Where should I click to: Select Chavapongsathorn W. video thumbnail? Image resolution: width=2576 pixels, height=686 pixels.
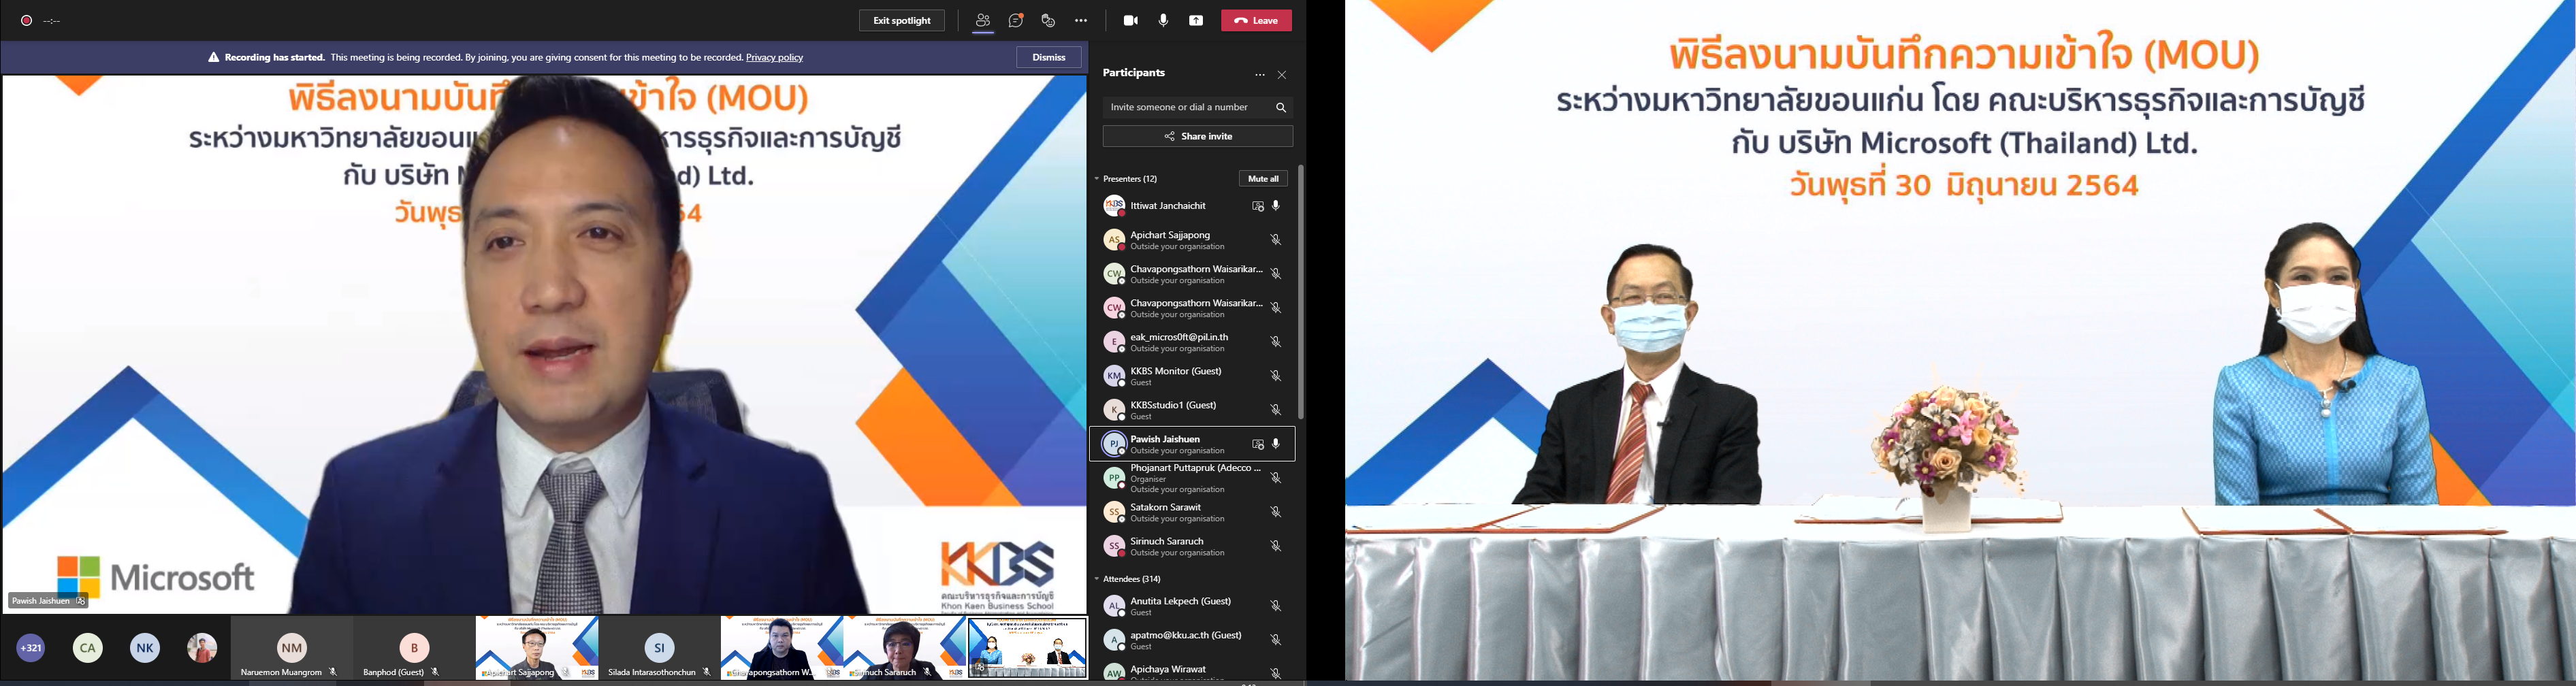(782, 648)
